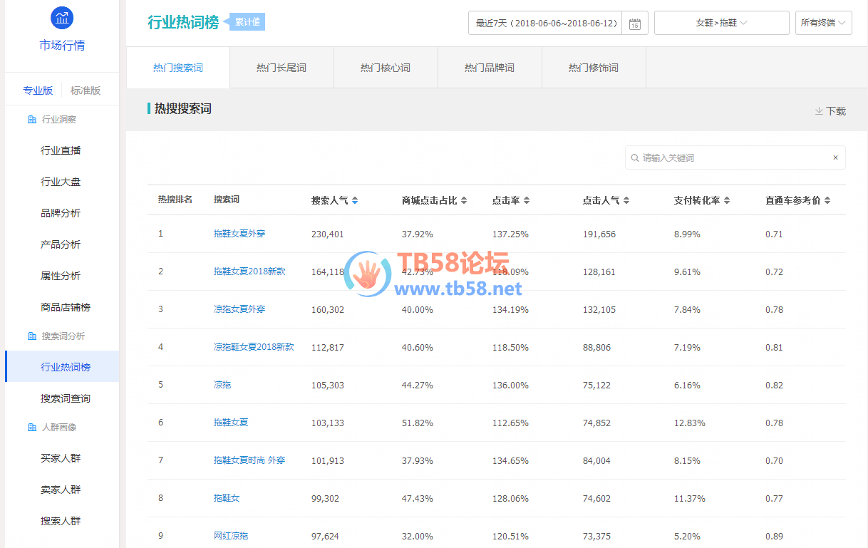Expand the 女鞋>拖鞋 category dropdown
868x548 pixels.
pos(721,23)
